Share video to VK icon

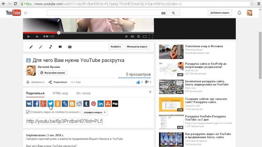pyautogui.click(x=29, y=103)
